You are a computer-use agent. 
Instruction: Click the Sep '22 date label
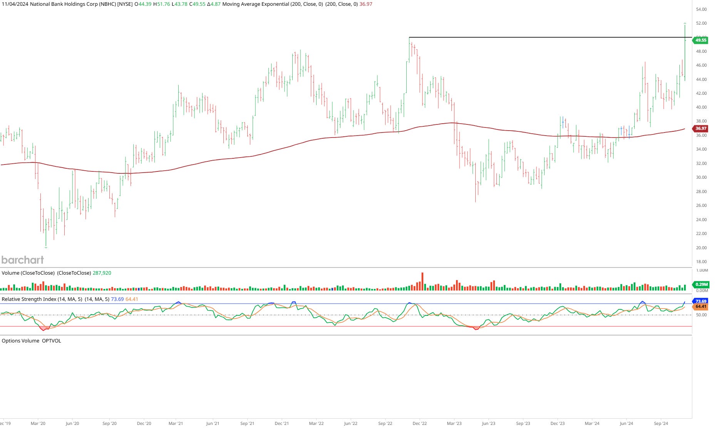click(x=385, y=423)
